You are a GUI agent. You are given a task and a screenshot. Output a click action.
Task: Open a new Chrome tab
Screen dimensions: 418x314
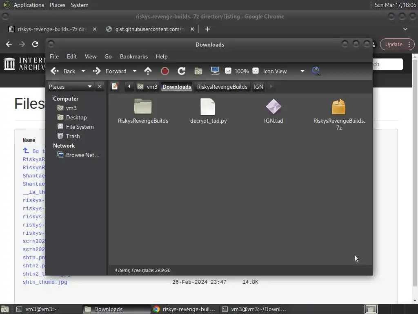click(x=208, y=29)
